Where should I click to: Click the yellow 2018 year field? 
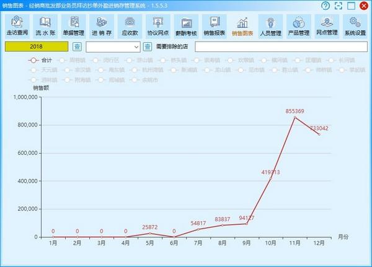click(37, 46)
